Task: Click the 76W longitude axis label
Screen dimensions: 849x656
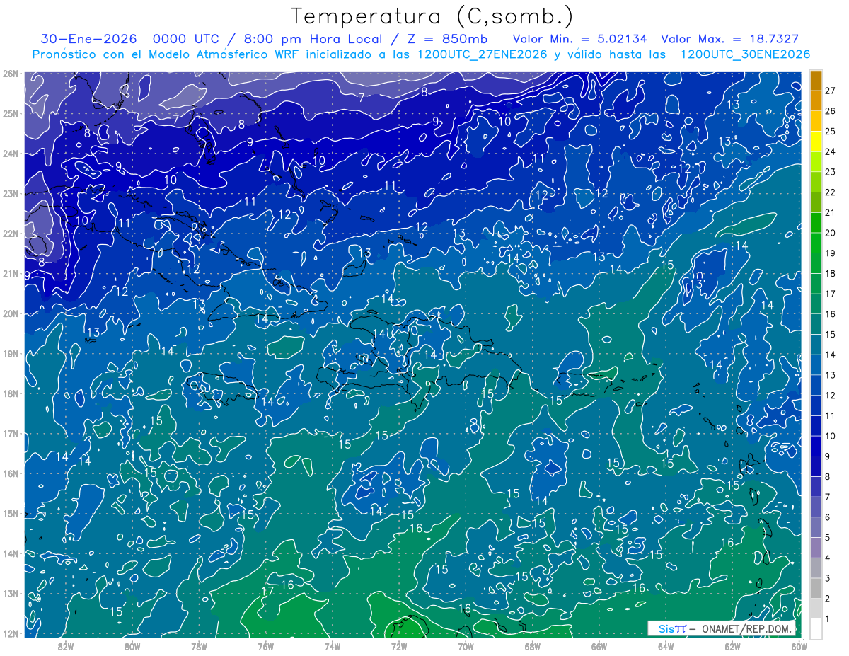Action: click(x=266, y=645)
